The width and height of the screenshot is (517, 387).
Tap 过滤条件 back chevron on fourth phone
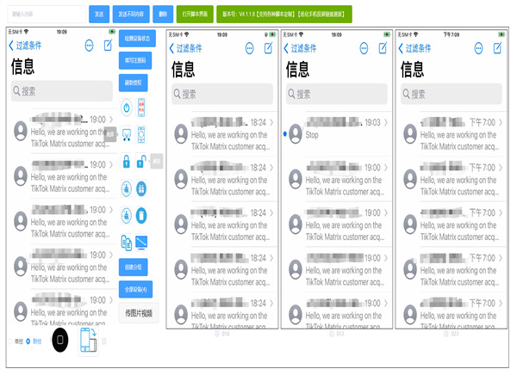[x=402, y=49]
